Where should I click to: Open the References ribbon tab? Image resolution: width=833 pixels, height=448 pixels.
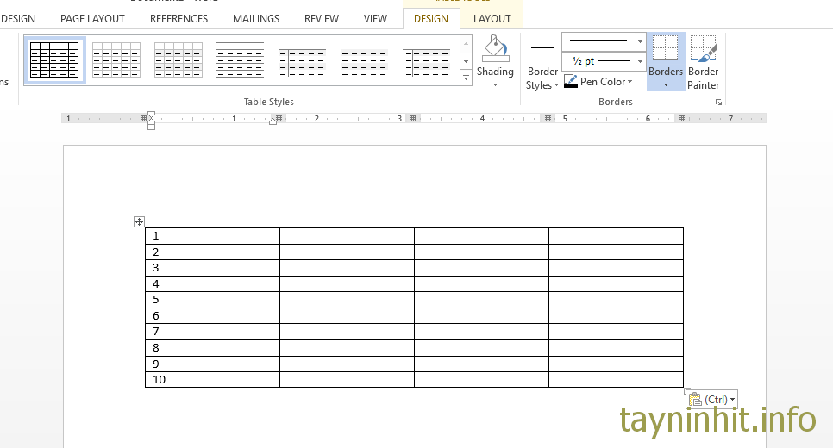click(x=178, y=18)
